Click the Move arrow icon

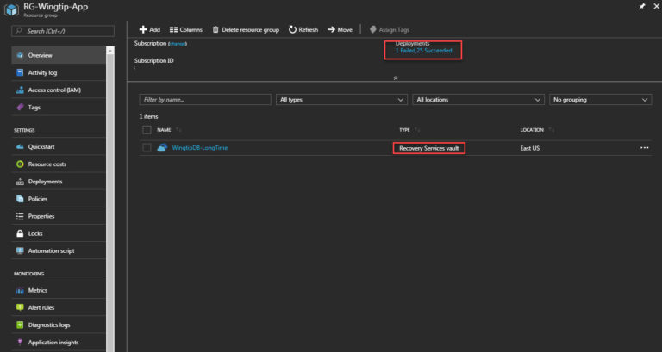point(331,29)
